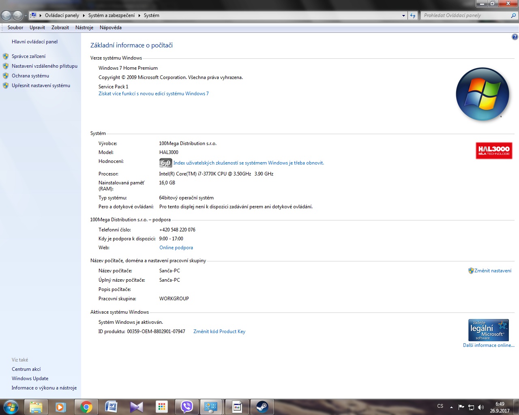The height and width of the screenshot is (415, 519).
Task: Open the Upravit menu
Action: click(37, 28)
